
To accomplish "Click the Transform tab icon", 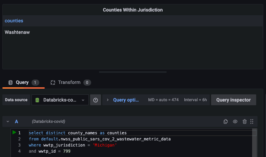I will coord(53,83).
